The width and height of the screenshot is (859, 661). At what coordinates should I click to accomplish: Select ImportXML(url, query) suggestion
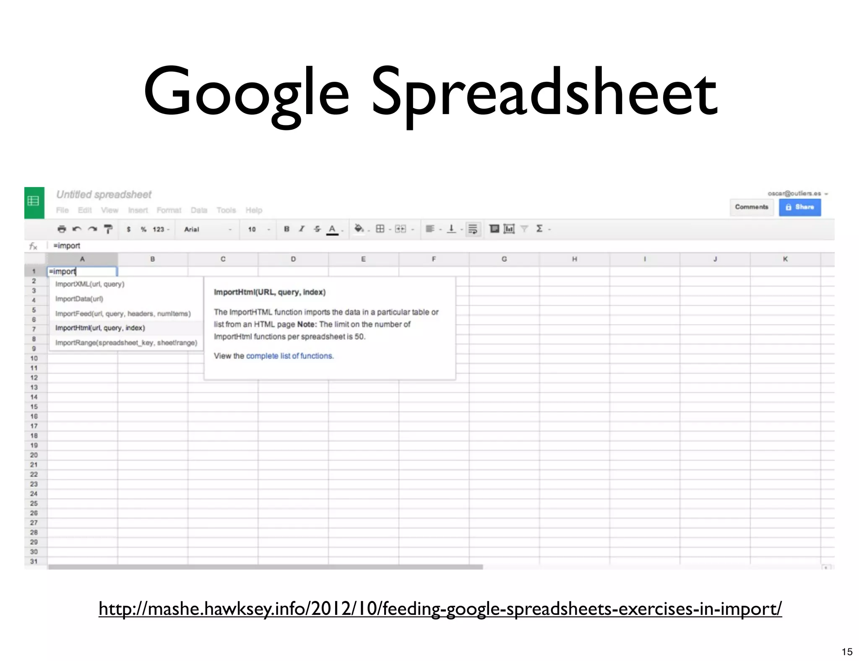126,284
